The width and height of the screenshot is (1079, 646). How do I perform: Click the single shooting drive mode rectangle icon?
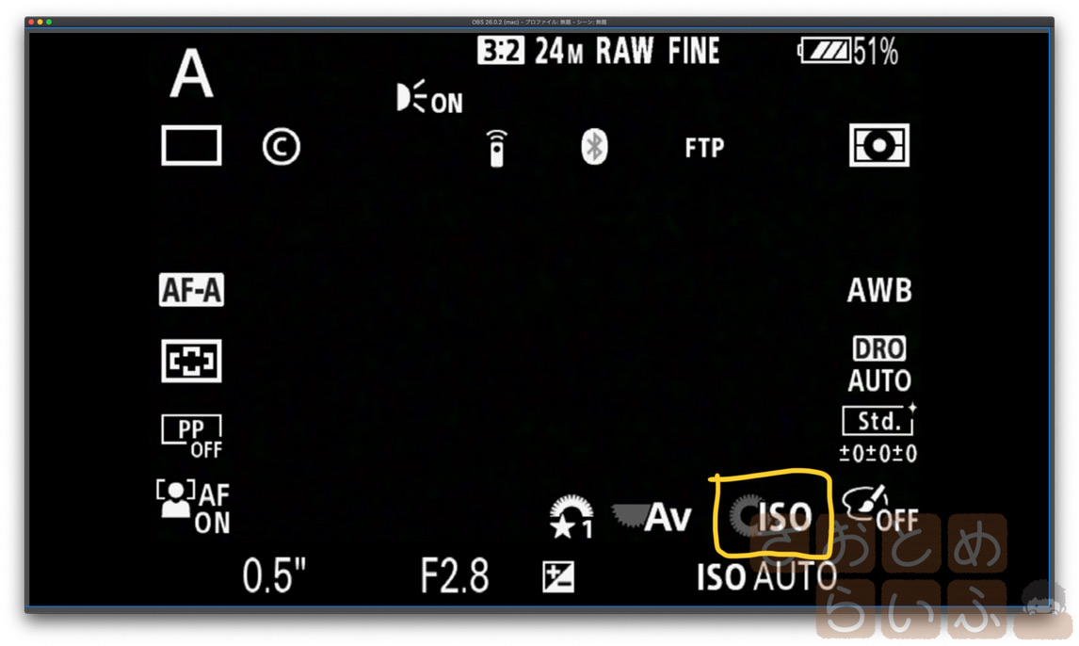(x=191, y=145)
